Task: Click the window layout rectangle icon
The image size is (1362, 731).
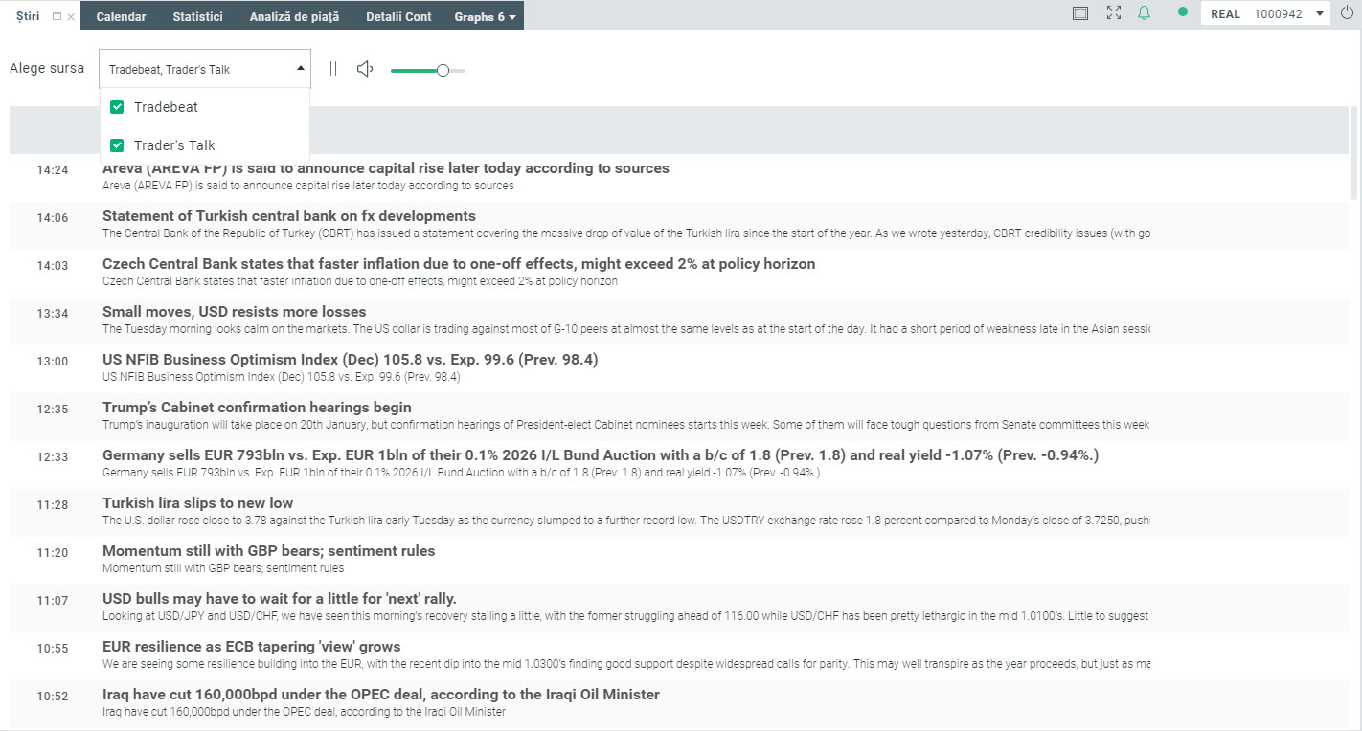Action: tap(1080, 13)
